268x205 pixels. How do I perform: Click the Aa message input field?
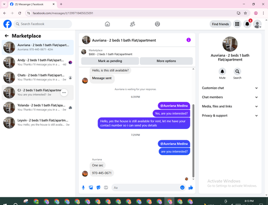click(x=146, y=187)
